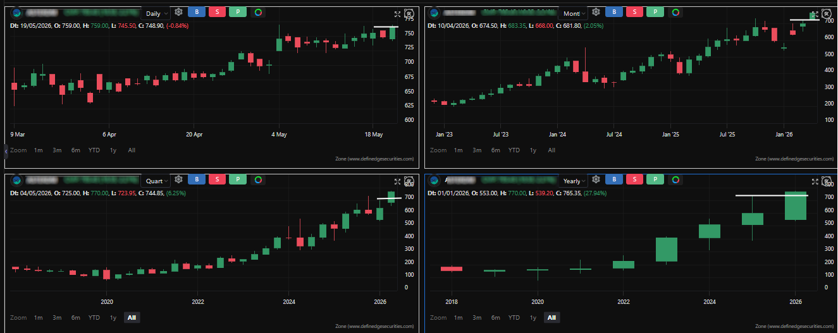This screenshot has width=838, height=333.
Task: Set Monthly chart zoom to All
Action: coord(551,150)
